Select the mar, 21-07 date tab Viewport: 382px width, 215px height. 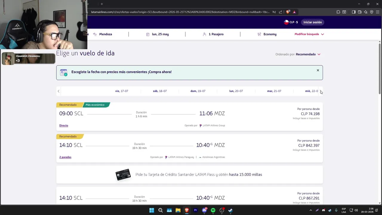coord(274,91)
